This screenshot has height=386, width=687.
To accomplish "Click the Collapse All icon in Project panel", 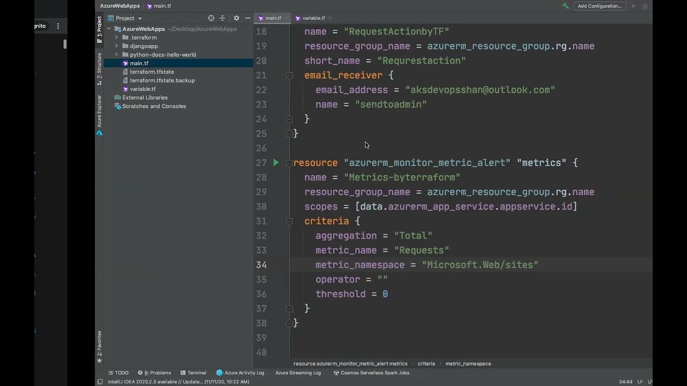I will tap(222, 18).
